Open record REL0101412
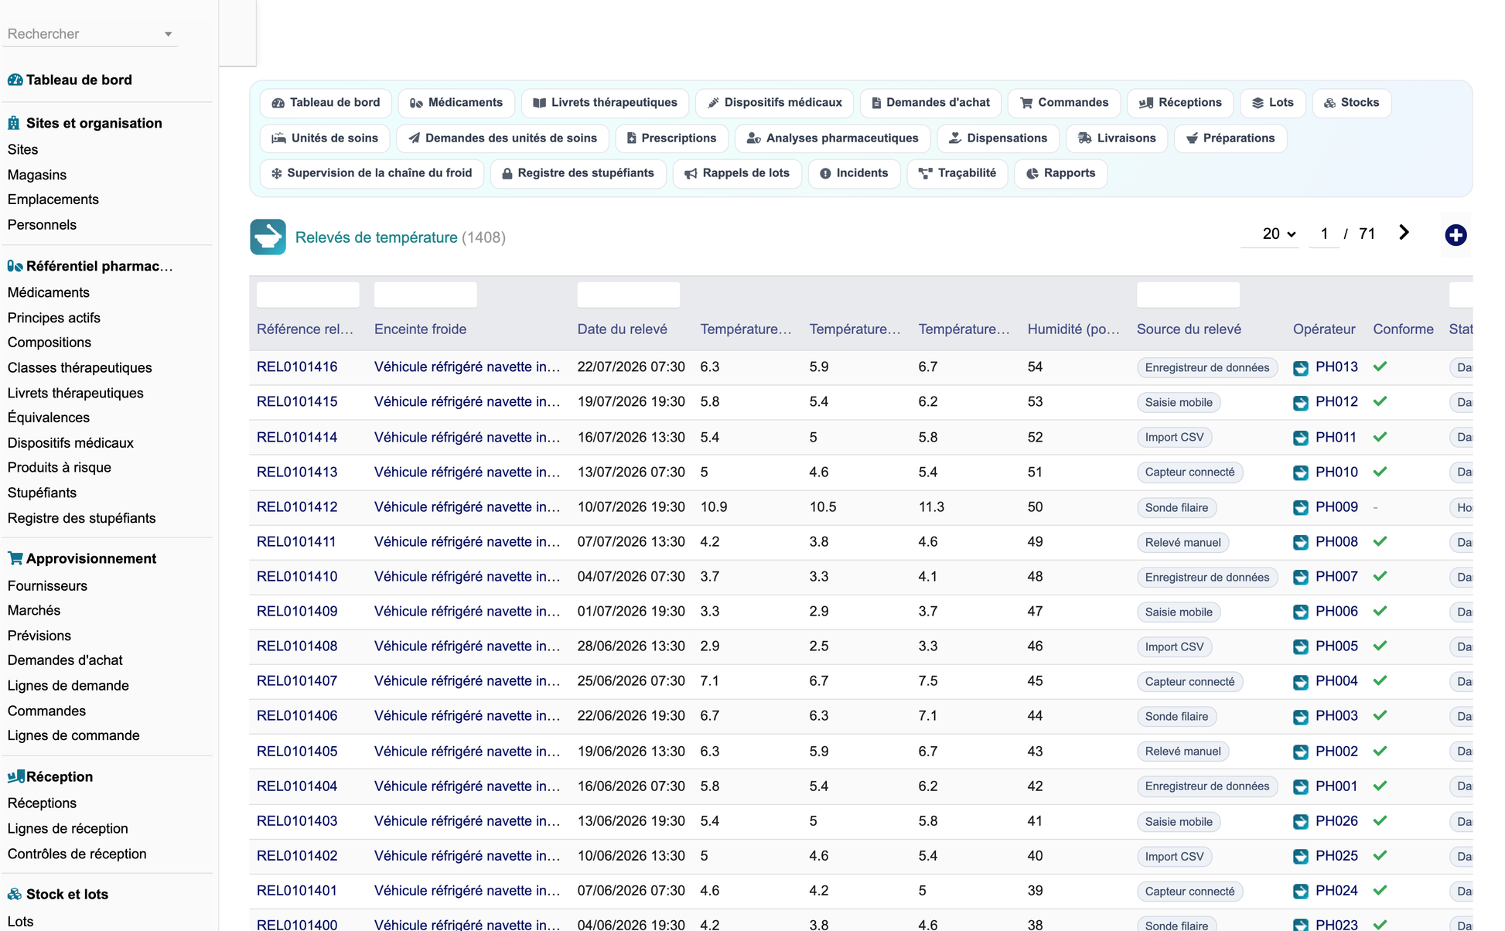 pos(297,506)
